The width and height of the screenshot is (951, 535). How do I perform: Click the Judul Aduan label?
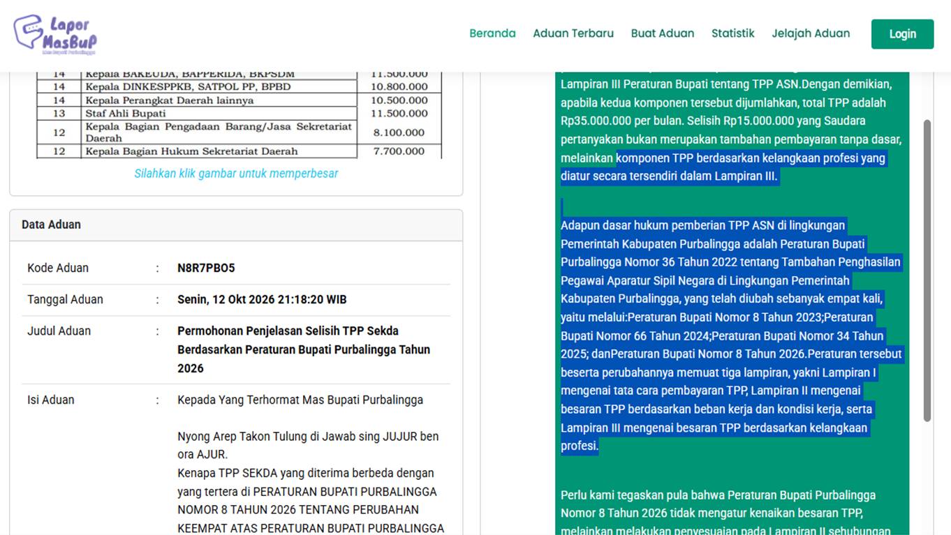pos(59,331)
